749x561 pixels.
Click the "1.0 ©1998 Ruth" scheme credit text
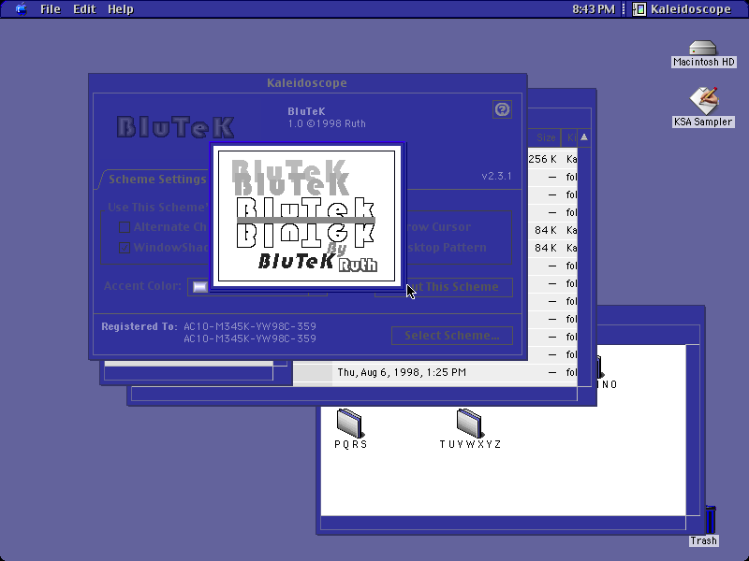pos(327,124)
